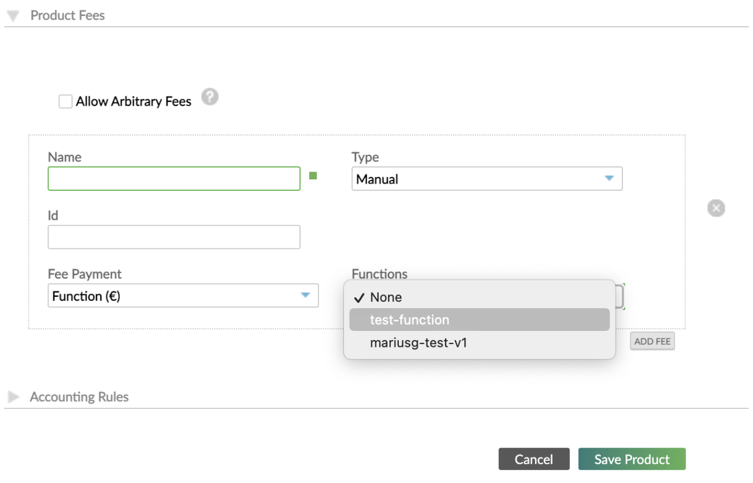The image size is (753, 483).
Task: Click the green square indicator beside Name field
Action: click(313, 177)
